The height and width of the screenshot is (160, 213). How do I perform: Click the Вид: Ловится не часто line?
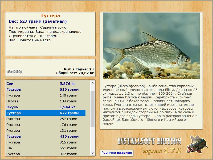[30, 40]
